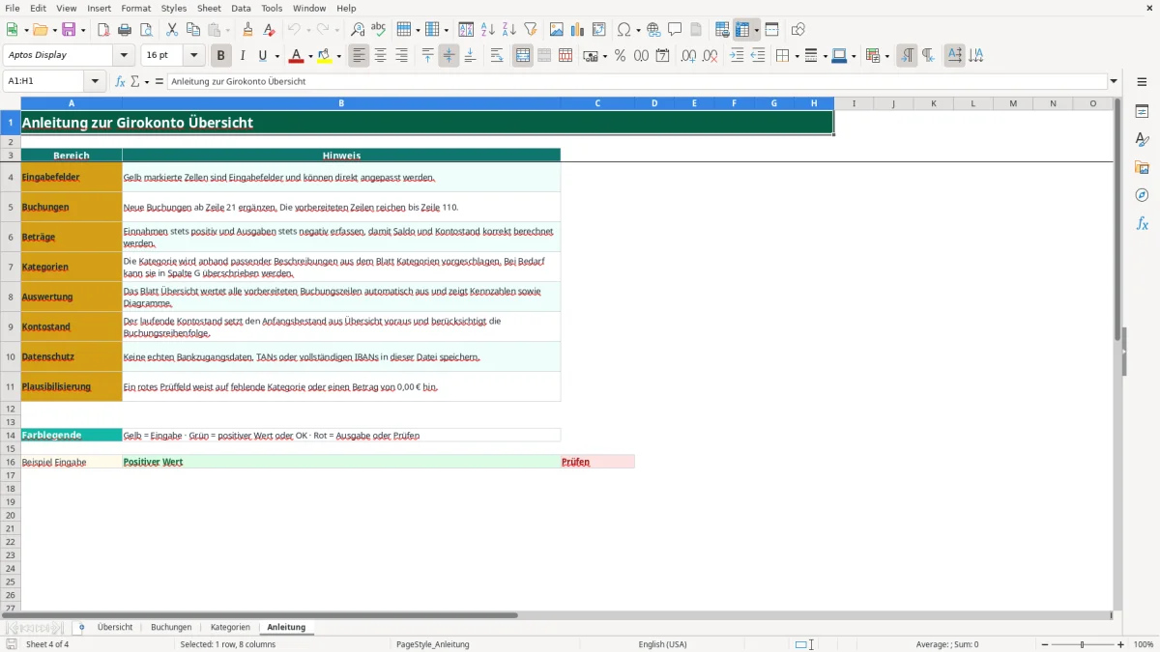Open the Sort dialog
The height and width of the screenshot is (652, 1160).
click(x=466, y=30)
